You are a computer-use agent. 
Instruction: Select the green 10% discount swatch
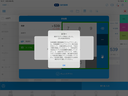coord(124,19)
